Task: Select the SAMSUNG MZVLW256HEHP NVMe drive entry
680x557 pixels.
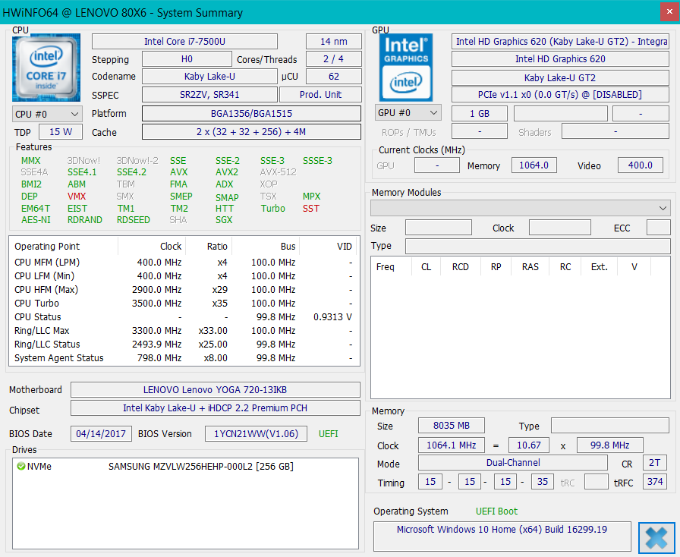Action: [200, 466]
